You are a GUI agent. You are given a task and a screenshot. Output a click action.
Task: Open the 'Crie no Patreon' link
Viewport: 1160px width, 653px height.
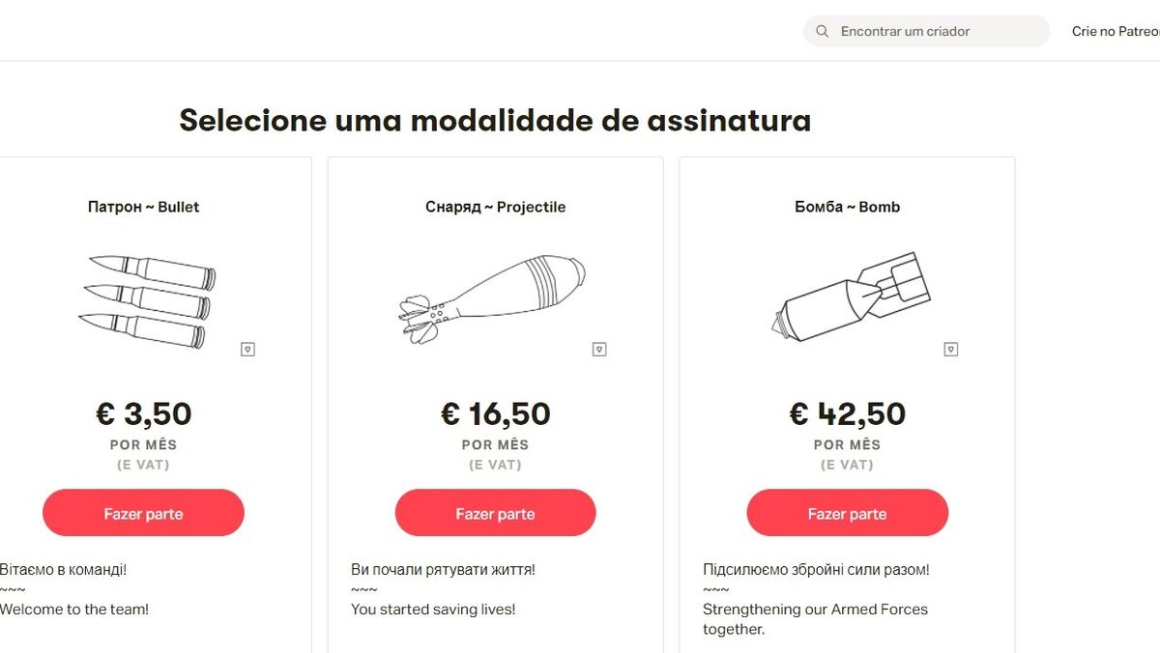(x=1116, y=32)
